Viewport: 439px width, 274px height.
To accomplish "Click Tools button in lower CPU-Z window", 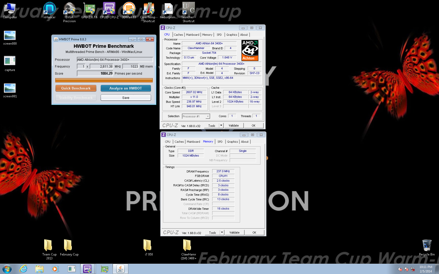I will [213, 233].
